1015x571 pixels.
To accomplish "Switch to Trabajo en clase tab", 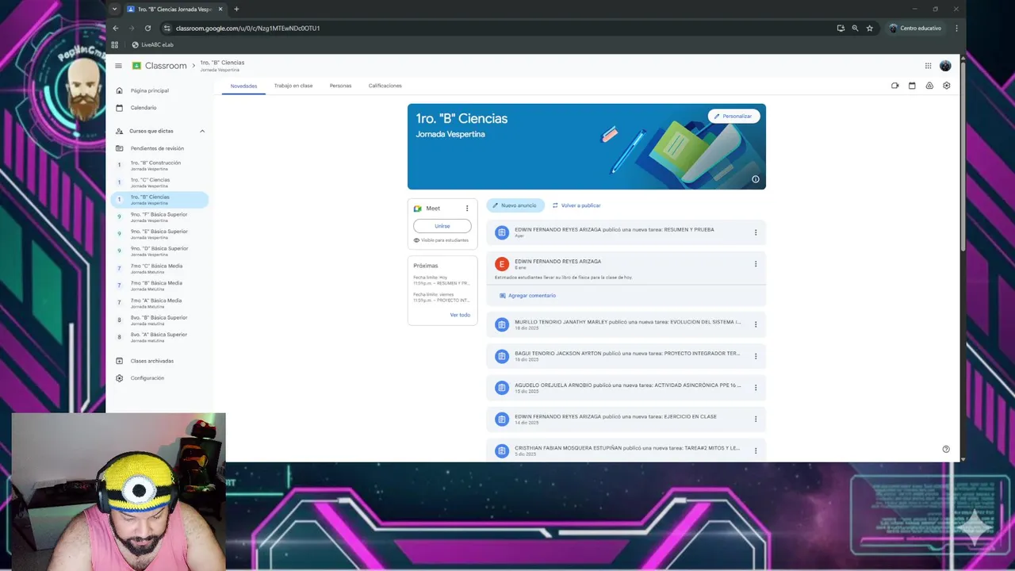I will tap(293, 86).
